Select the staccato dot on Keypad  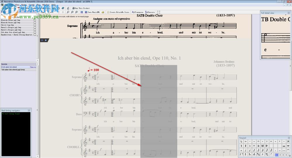[250, 141]
